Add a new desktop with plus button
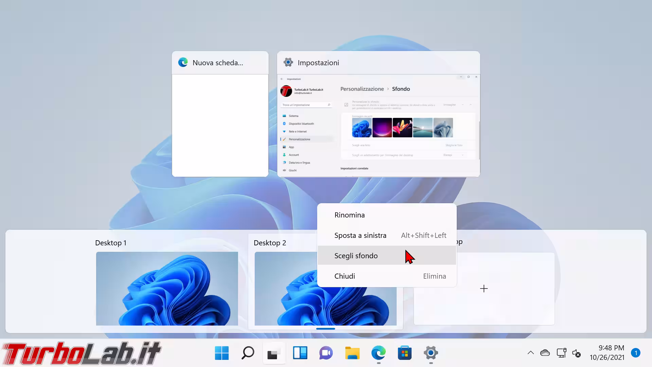652x367 pixels. coord(484,289)
